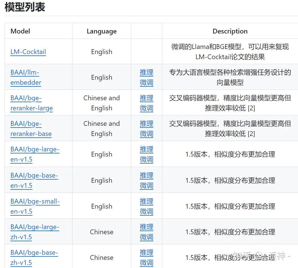Click 微调 link in the llm-embedder row
The width and height of the screenshot is (298, 268).
click(x=147, y=82)
